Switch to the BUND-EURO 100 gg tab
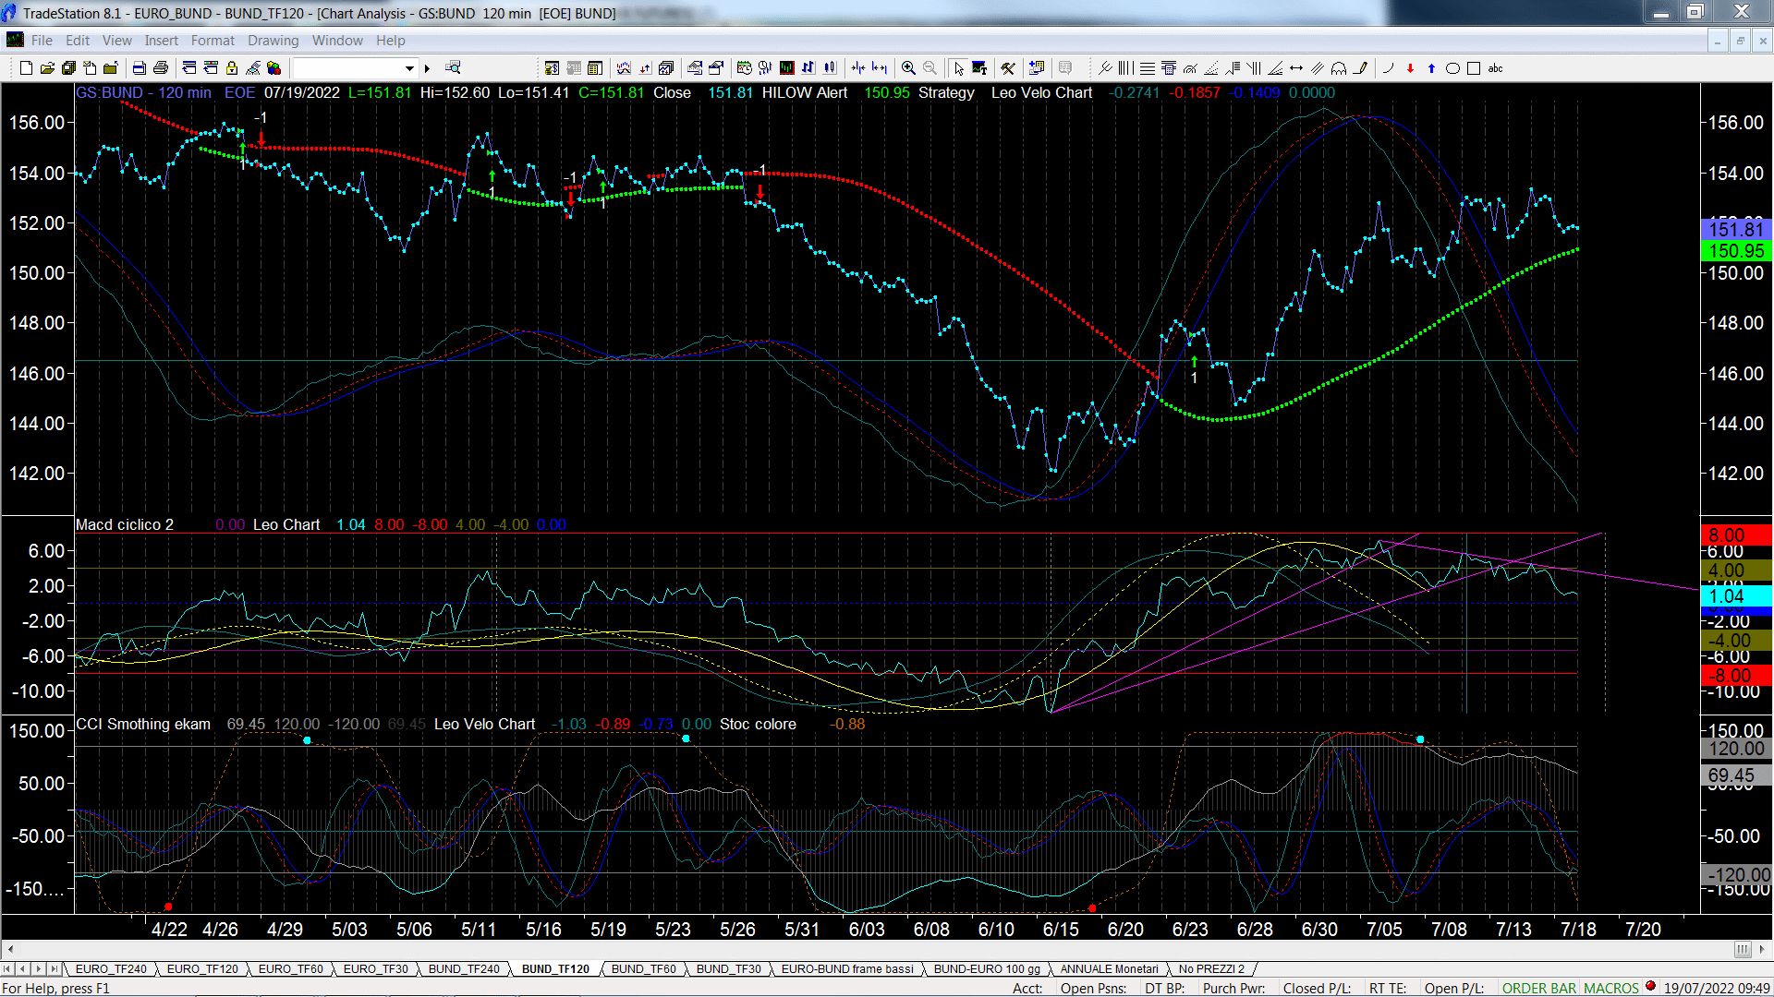 click(987, 969)
